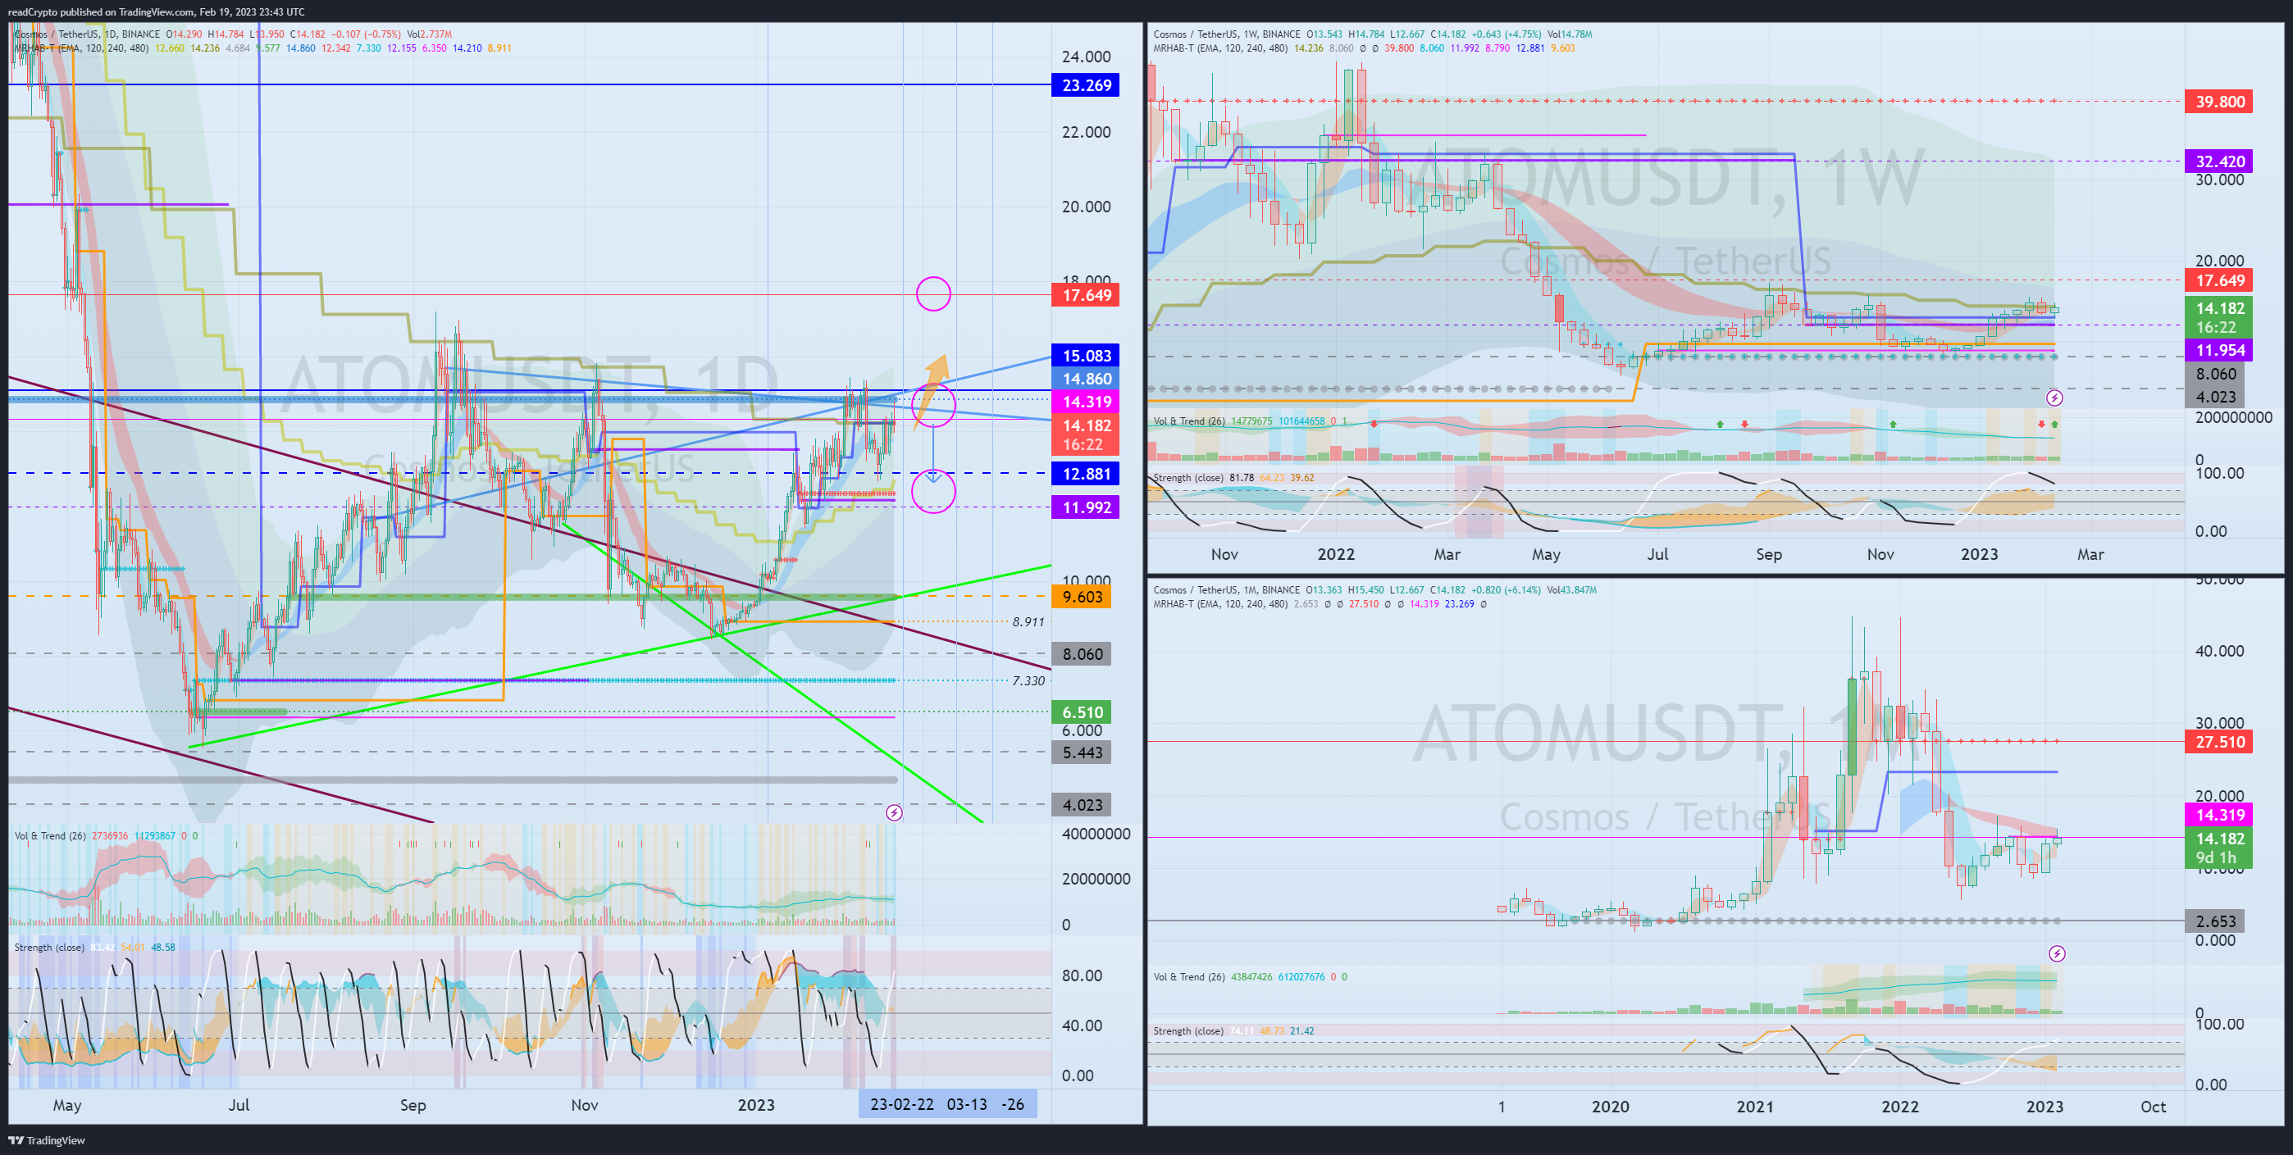This screenshot has height=1155, width=2293.
Task: Click Strength (close) legend on weekly chart
Action: (x=1188, y=478)
